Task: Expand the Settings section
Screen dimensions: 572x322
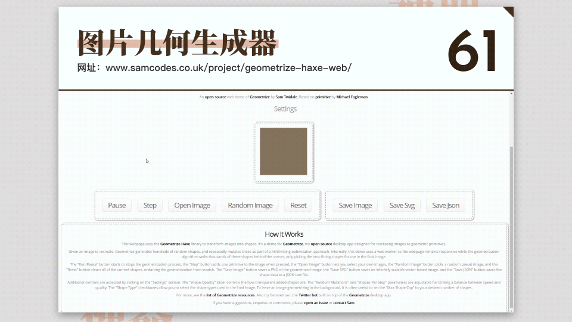Action: 285,109
